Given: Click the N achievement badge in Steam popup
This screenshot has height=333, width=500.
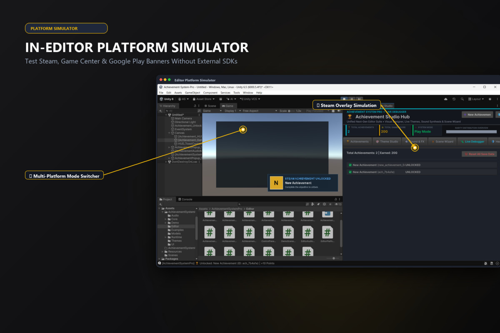Looking at the screenshot, I should pyautogui.click(x=276, y=183).
